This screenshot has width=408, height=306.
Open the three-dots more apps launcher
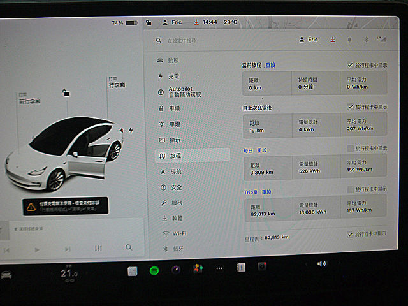pyautogui.click(x=219, y=268)
